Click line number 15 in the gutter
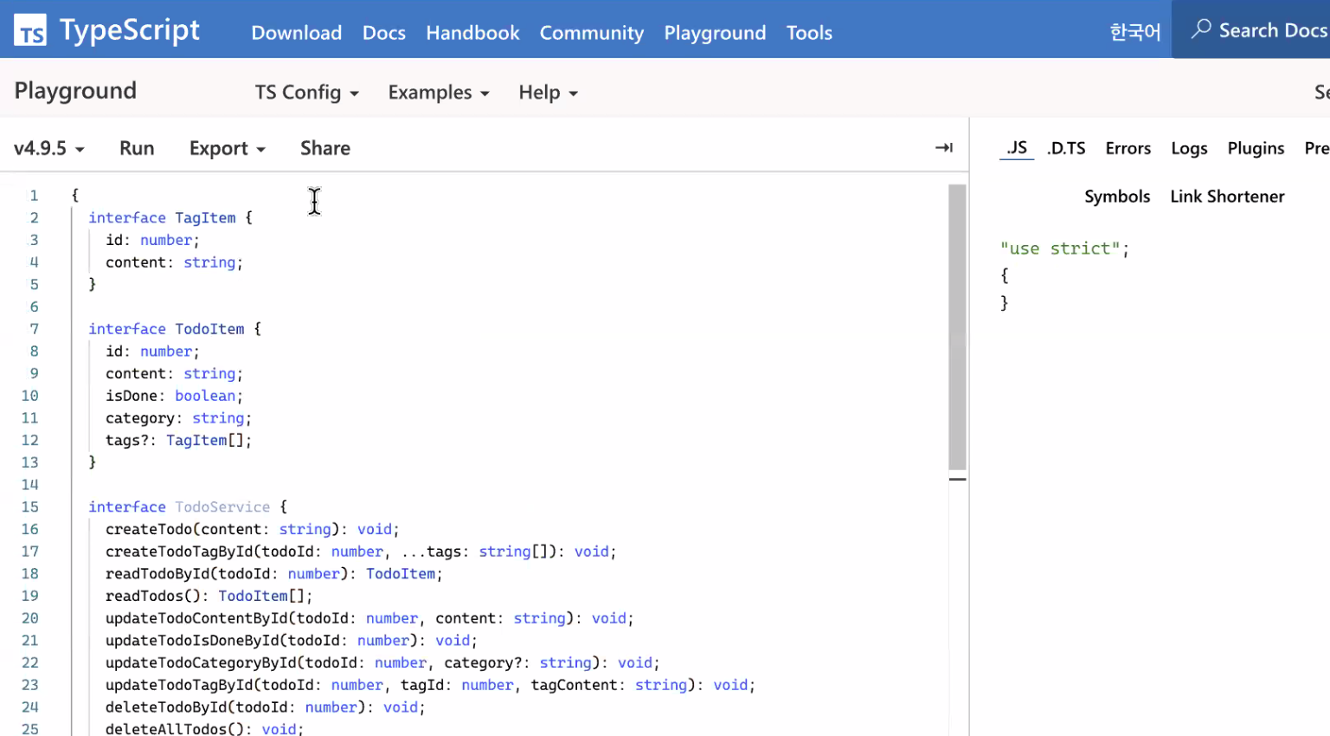Image resolution: width=1330 pixels, height=736 pixels. [30, 507]
